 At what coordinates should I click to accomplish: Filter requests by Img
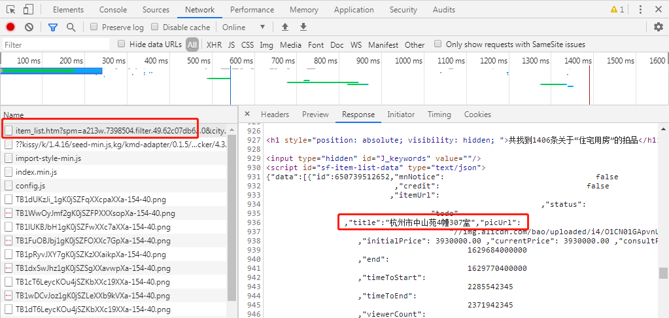click(x=267, y=44)
